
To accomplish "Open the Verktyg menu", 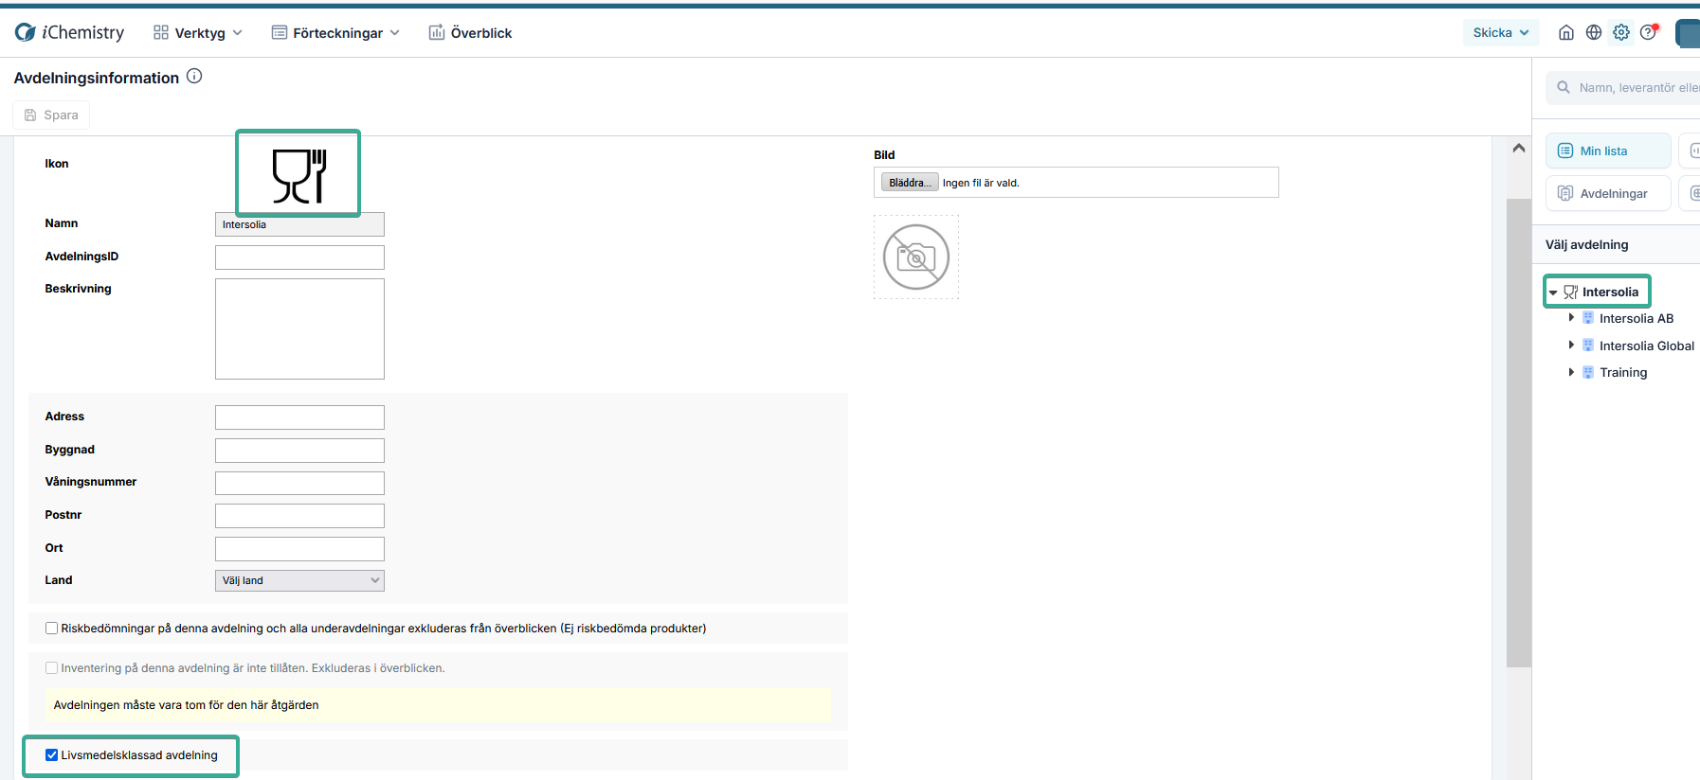I will [198, 32].
